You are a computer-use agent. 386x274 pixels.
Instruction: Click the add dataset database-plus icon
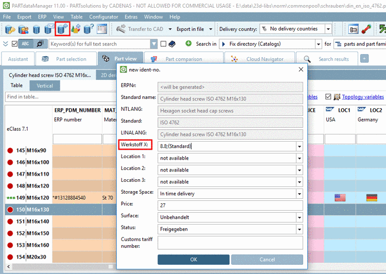pos(62,29)
